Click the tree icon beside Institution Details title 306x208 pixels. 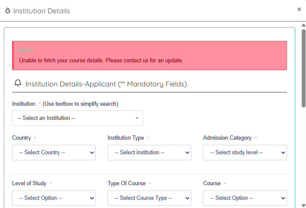click(x=8, y=11)
